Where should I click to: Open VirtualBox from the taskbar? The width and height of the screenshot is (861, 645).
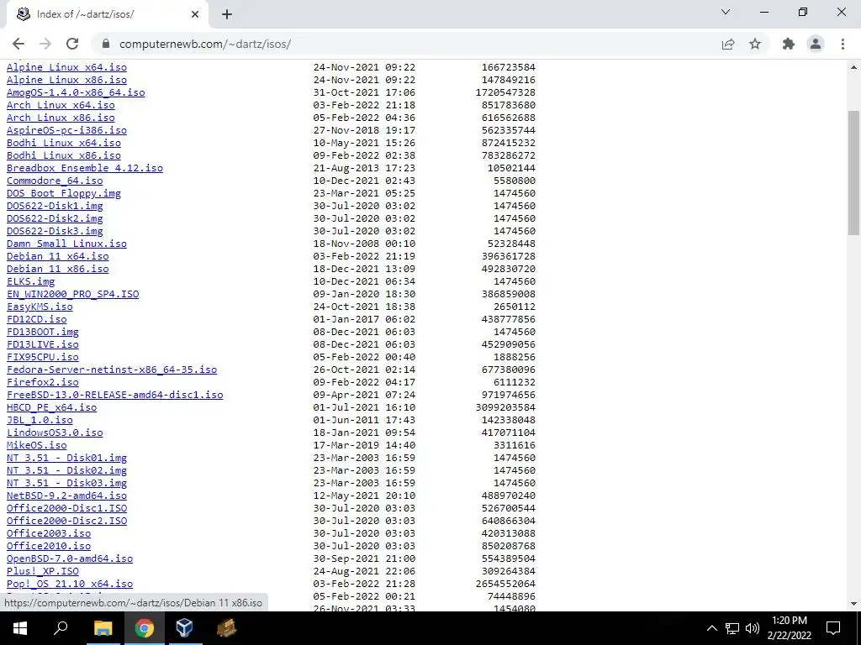(x=184, y=628)
